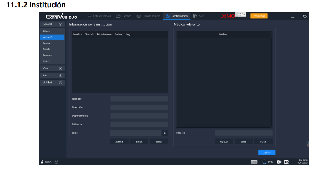Click Borrar under Médico referente

click(x=263, y=141)
